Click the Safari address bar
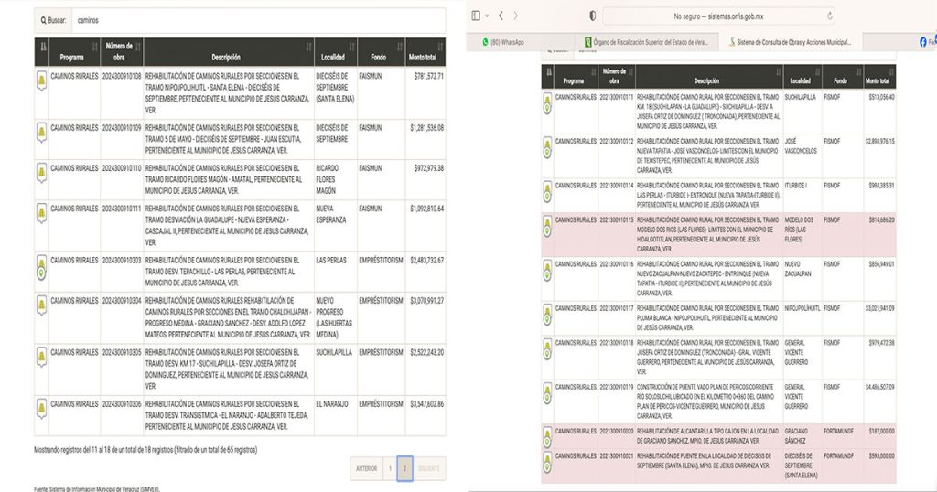Viewport: 937px width, 492px height. [719, 16]
